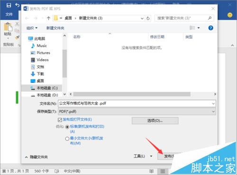Image resolution: width=237 pixels, height=175 pixels.
Task: Expand the address bar history dropdown
Action: pos(142,18)
